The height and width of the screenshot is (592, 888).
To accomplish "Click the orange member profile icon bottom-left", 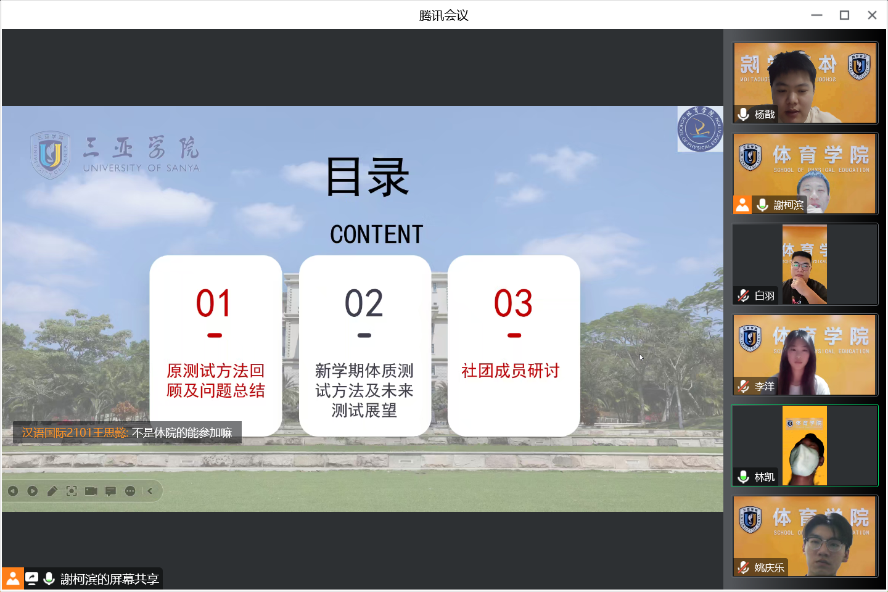I will [x=13, y=578].
